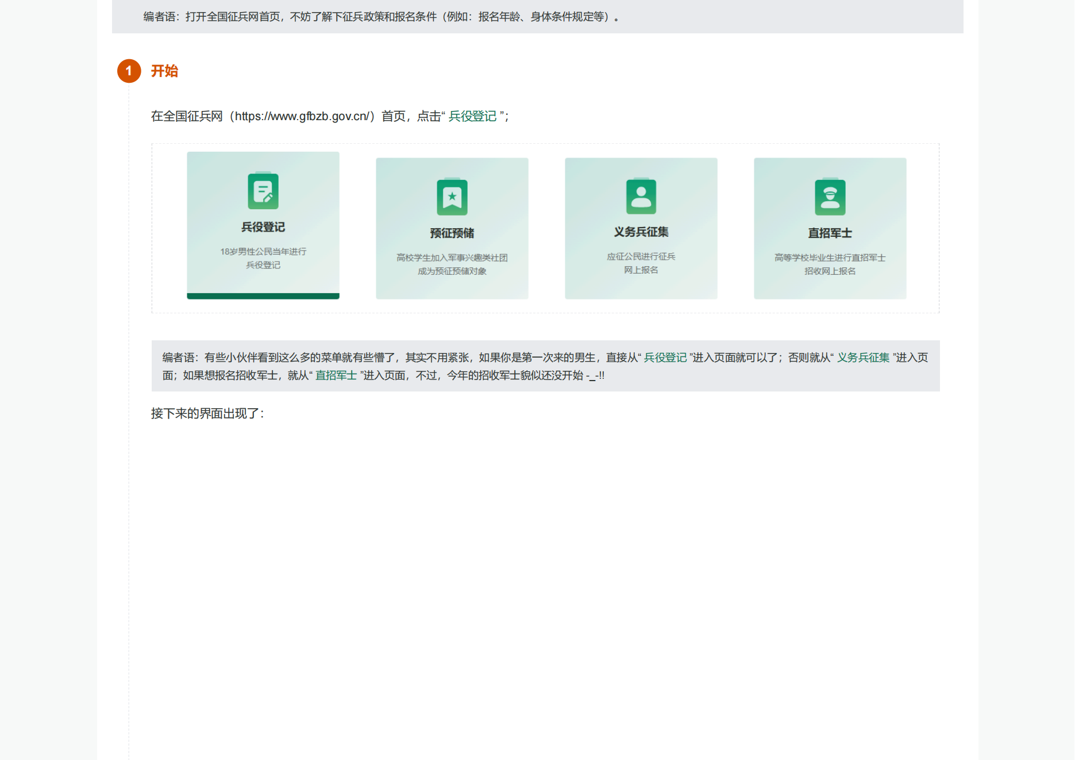Image resolution: width=1075 pixels, height=760 pixels.
Task: Open the 直招军士 card title
Action: click(x=830, y=233)
